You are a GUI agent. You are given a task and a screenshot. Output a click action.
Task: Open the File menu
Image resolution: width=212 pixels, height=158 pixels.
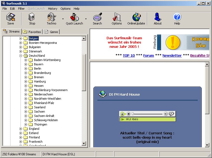point(5,9)
